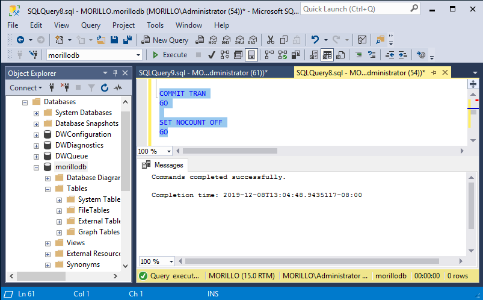Cut selection with the scissors icon
The height and width of the screenshot is (300, 483).
pos(271,40)
